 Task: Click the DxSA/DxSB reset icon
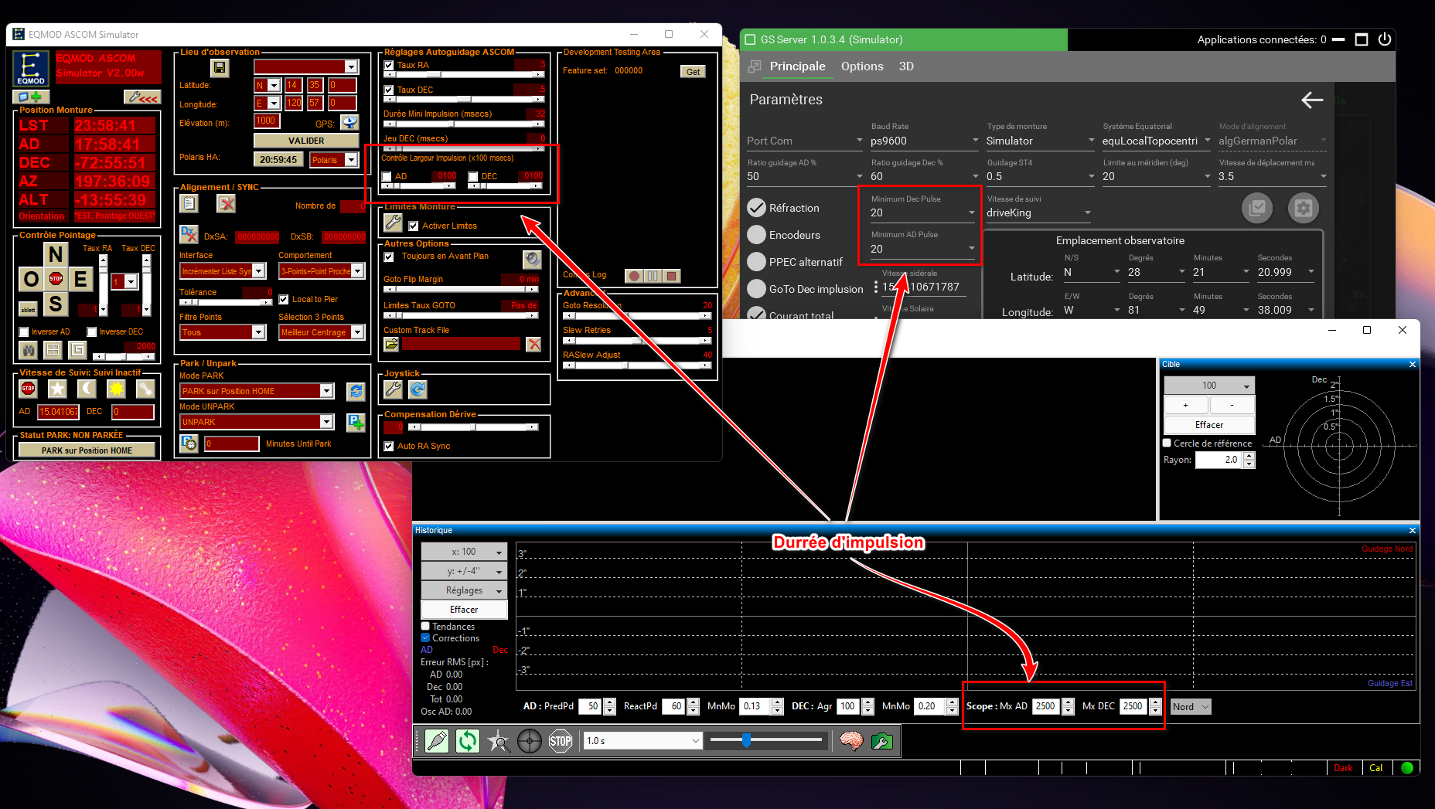tap(189, 234)
